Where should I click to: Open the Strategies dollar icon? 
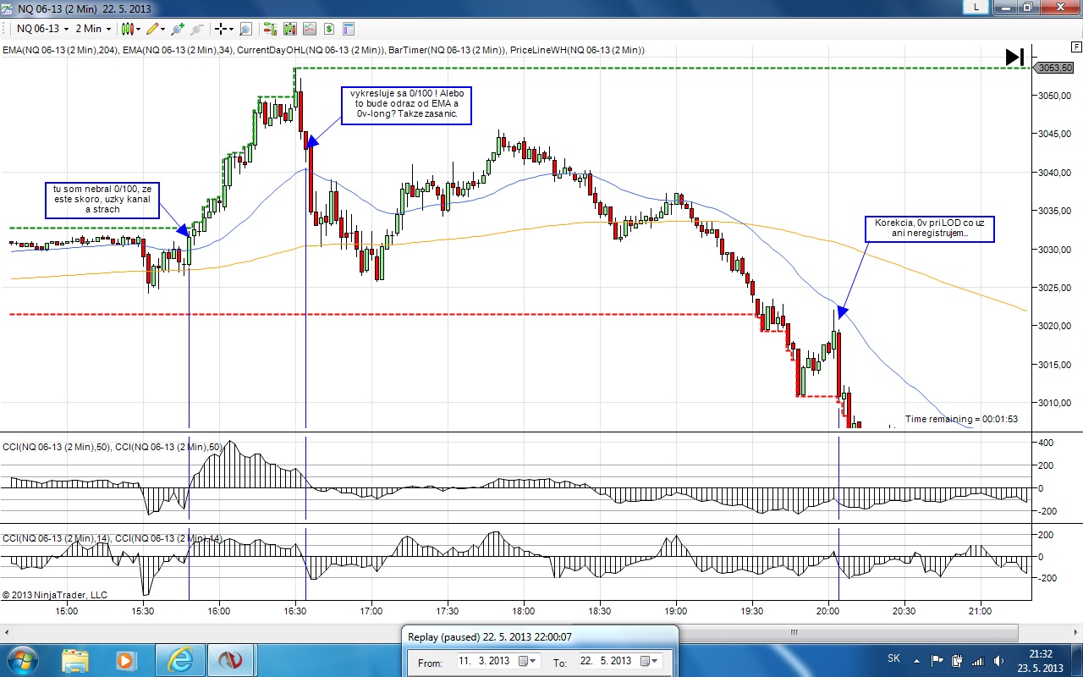(328, 29)
